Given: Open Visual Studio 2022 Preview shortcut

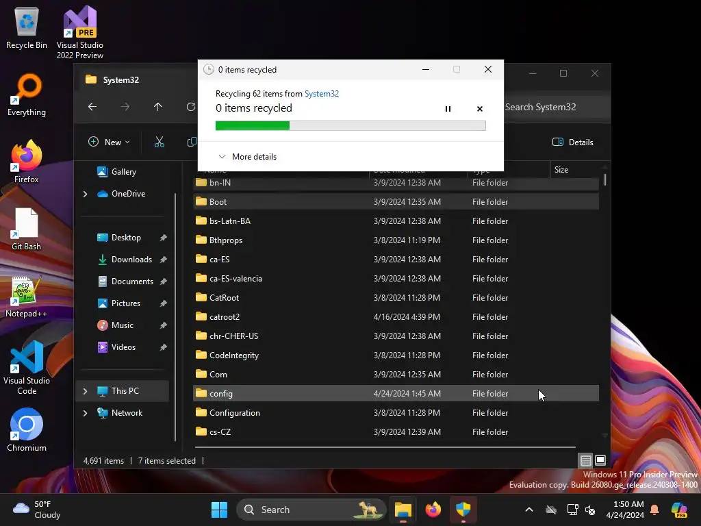Looking at the screenshot, I should (80, 33).
